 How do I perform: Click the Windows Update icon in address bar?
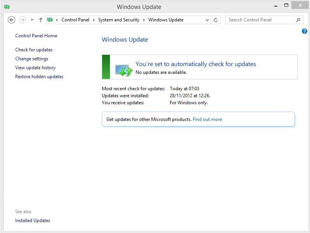50,20
